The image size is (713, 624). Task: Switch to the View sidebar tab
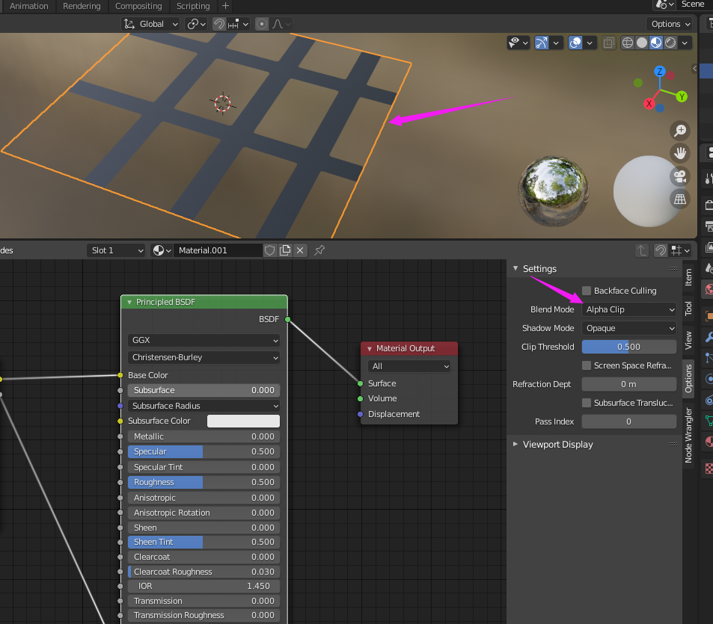click(688, 341)
